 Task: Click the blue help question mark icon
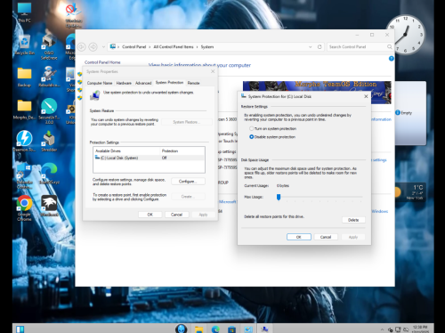391,59
